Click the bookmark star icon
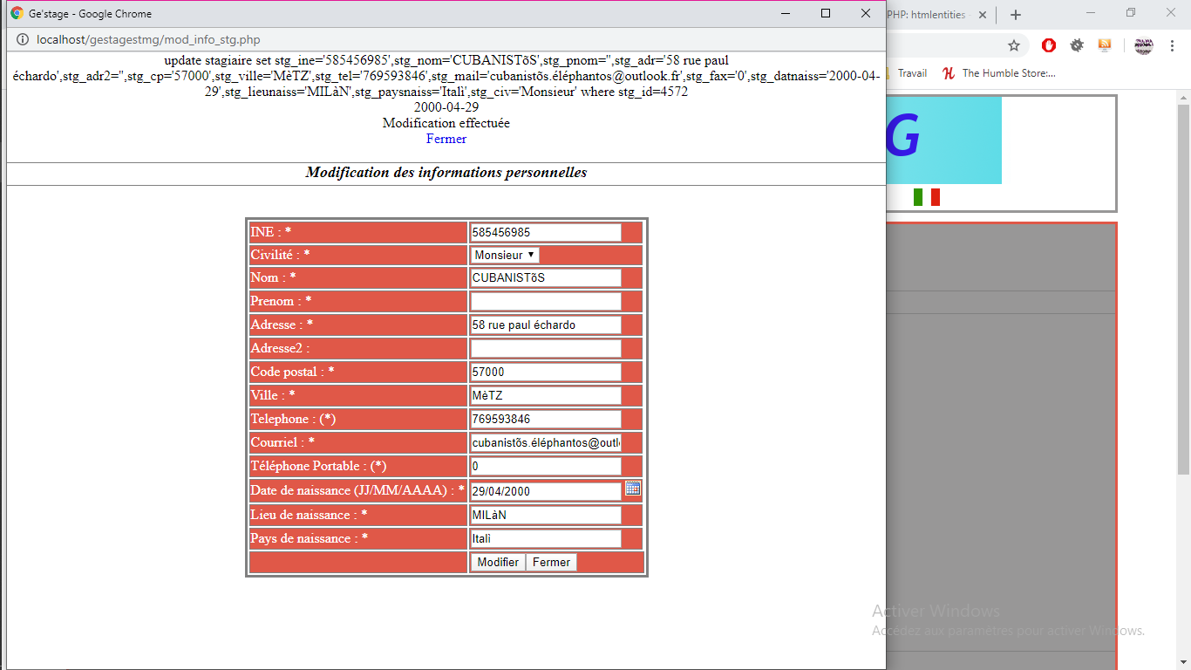This screenshot has height=670, width=1191. click(1013, 46)
